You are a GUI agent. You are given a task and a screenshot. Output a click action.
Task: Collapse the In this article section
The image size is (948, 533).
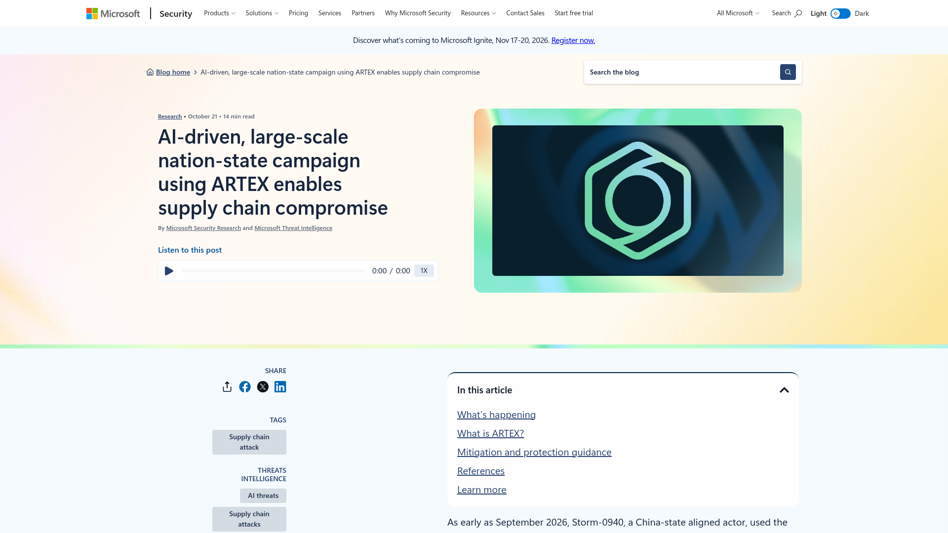coord(784,390)
